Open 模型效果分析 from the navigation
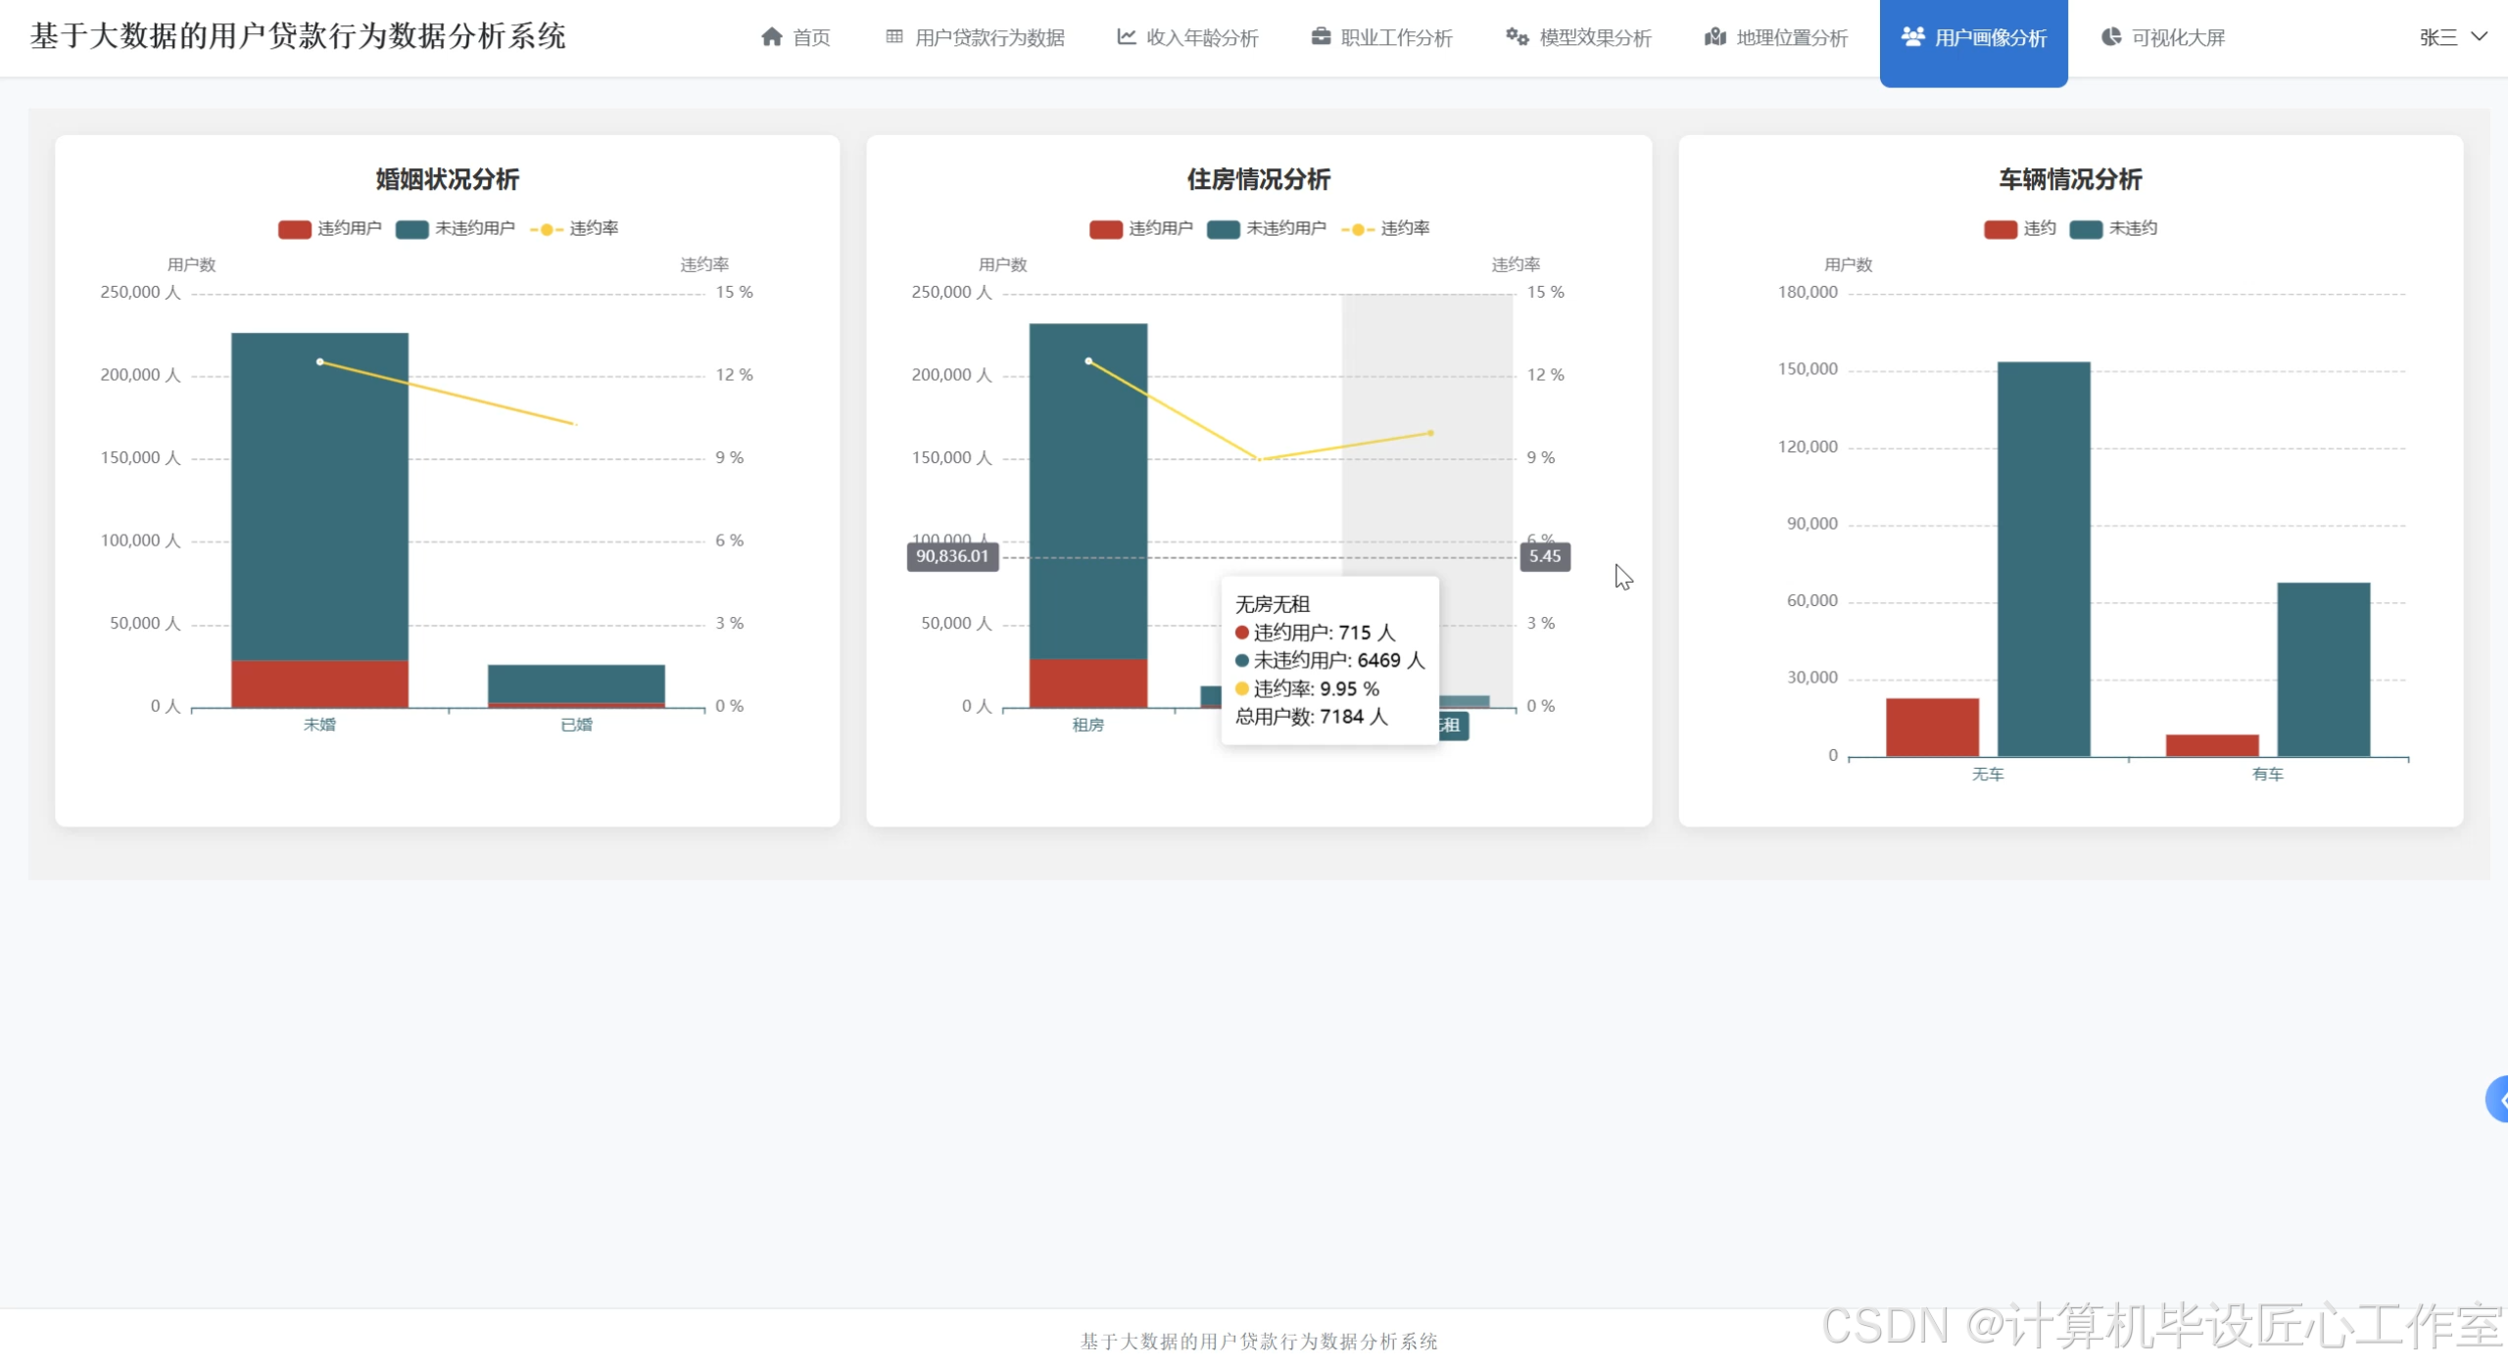This screenshot has height=1367, width=2508. coord(1578,37)
